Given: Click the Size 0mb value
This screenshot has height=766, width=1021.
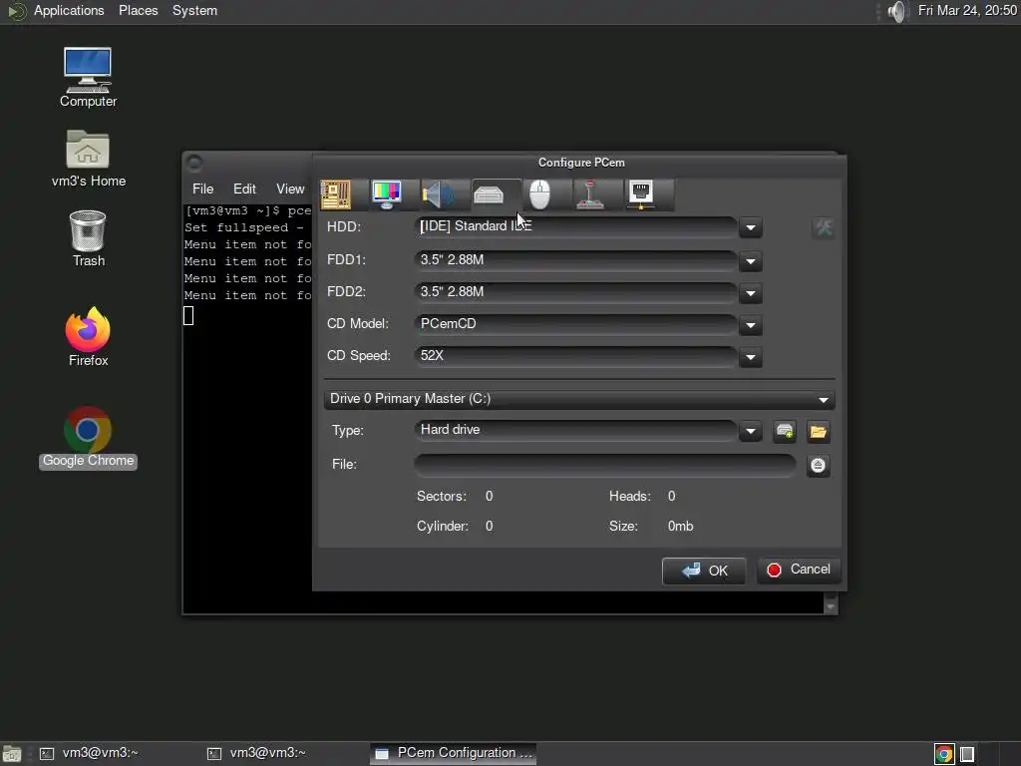Looking at the screenshot, I should coord(680,527).
